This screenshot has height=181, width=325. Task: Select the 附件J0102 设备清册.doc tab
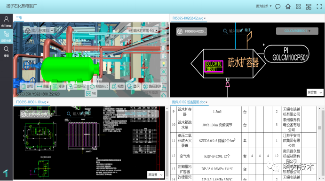pos(190,102)
